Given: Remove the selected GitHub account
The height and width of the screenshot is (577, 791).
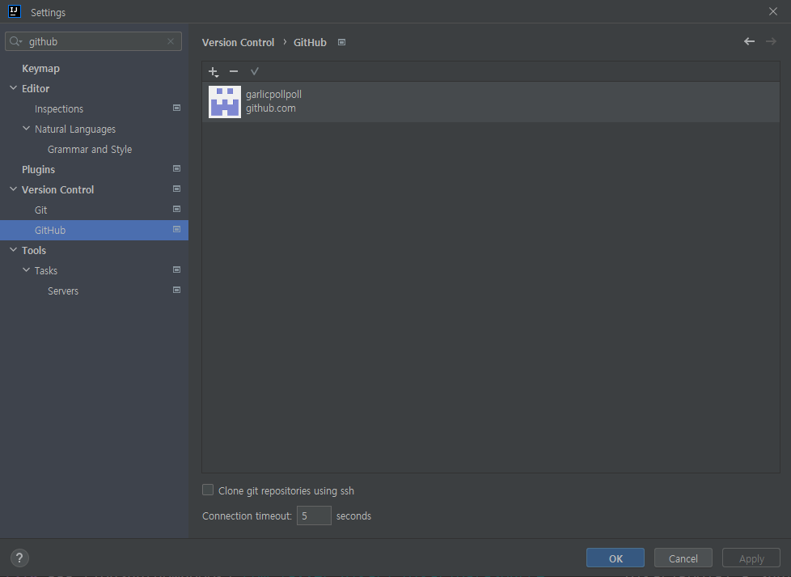Looking at the screenshot, I should point(234,72).
